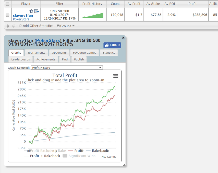Viewport: 218px width, 173px height.
Task: Sort by the Profit column header
Action: click(192, 4)
